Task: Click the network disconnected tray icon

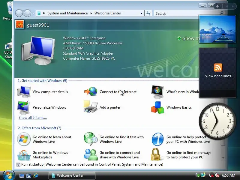Action: click(211, 175)
